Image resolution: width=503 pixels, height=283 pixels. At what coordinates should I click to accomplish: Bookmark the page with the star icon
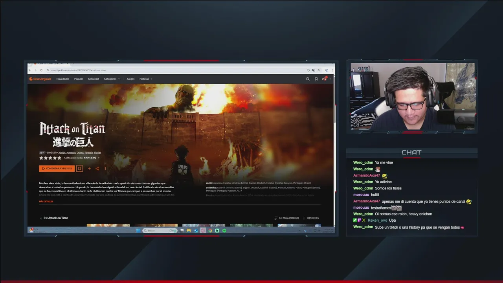(319, 70)
